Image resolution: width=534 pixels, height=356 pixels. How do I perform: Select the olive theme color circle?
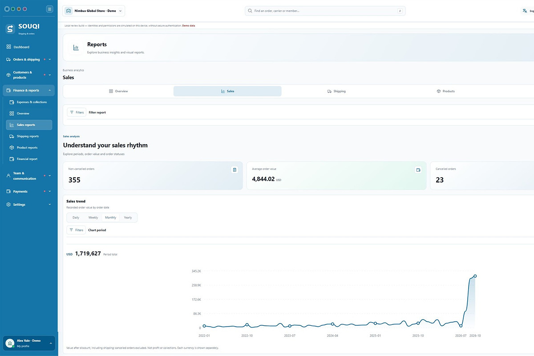click(x=19, y=9)
